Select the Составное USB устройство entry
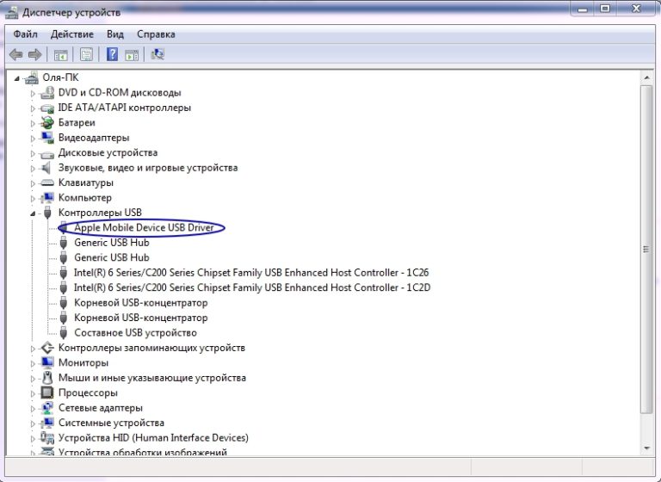This screenshot has width=661, height=482. (135, 333)
